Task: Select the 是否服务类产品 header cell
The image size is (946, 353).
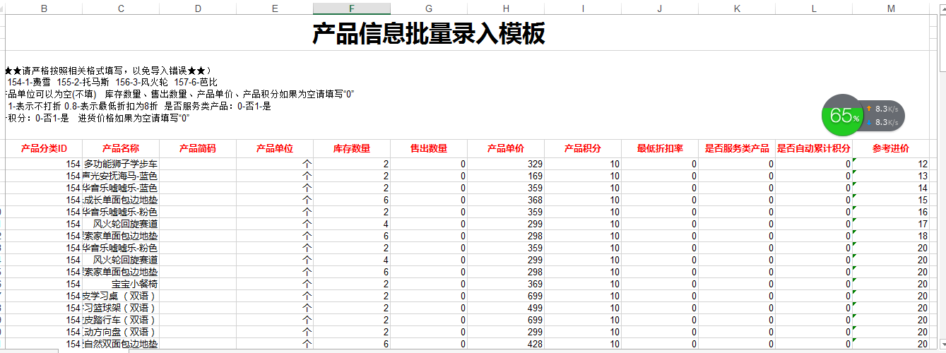Action: (737, 149)
